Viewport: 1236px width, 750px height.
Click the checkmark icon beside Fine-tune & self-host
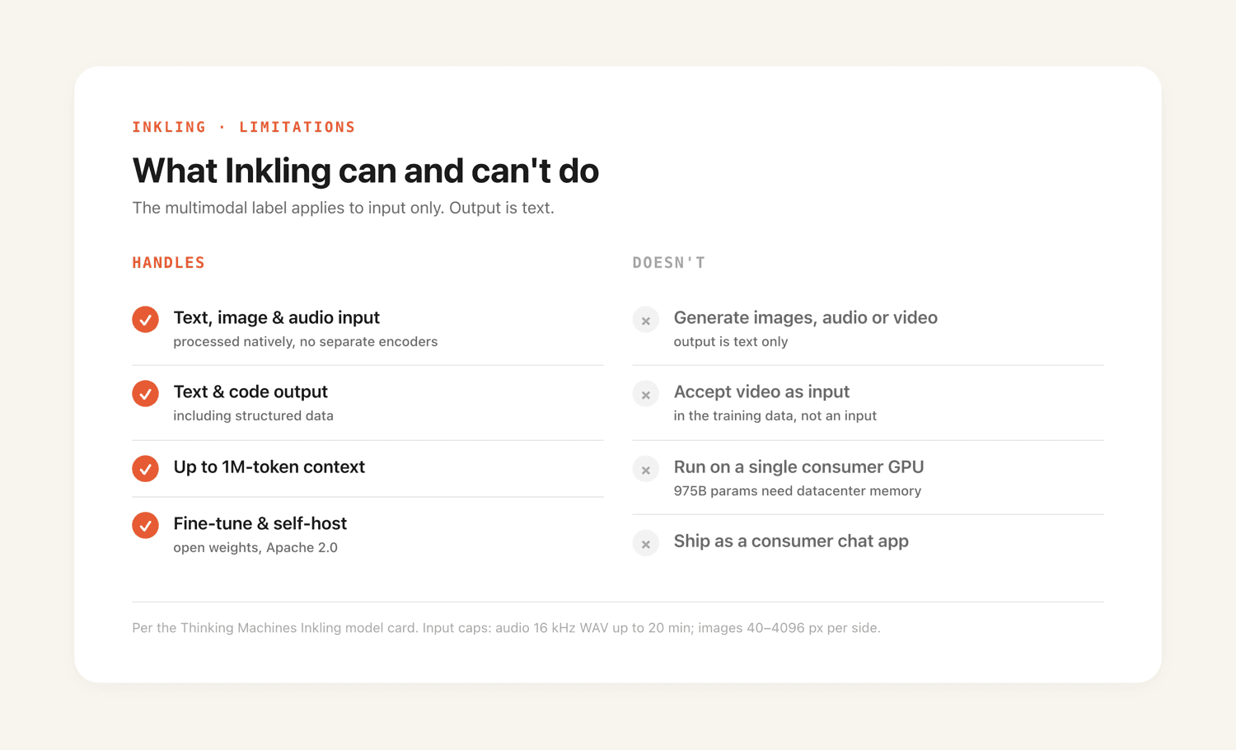point(145,525)
